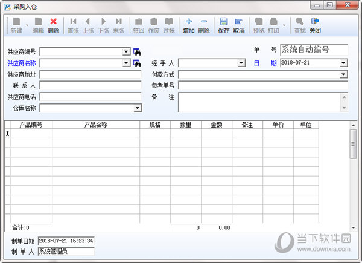
Task: Click the grid scrollbar up arrow
Action: pyautogui.click(x=354, y=125)
